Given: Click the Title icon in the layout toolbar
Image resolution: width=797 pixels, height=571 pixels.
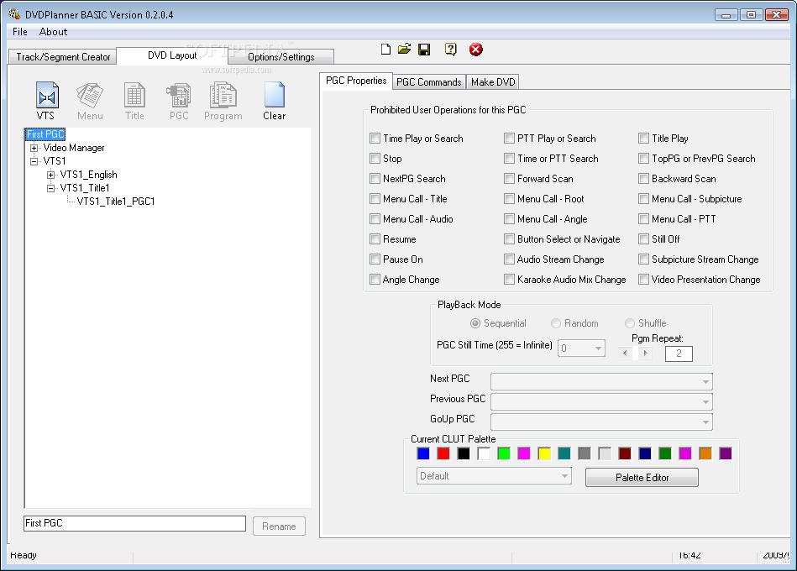Looking at the screenshot, I should click(134, 101).
